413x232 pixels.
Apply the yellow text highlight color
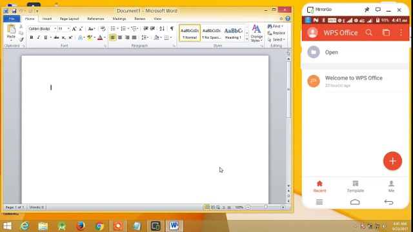[90, 37]
